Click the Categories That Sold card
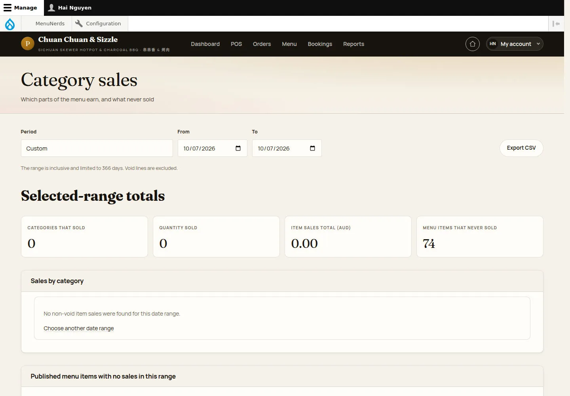This screenshot has height=396, width=570. 84,236
